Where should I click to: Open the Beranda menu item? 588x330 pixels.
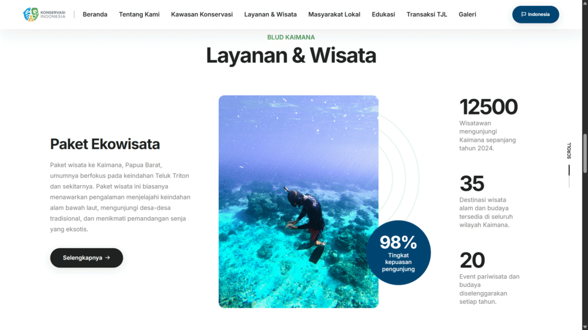(95, 14)
